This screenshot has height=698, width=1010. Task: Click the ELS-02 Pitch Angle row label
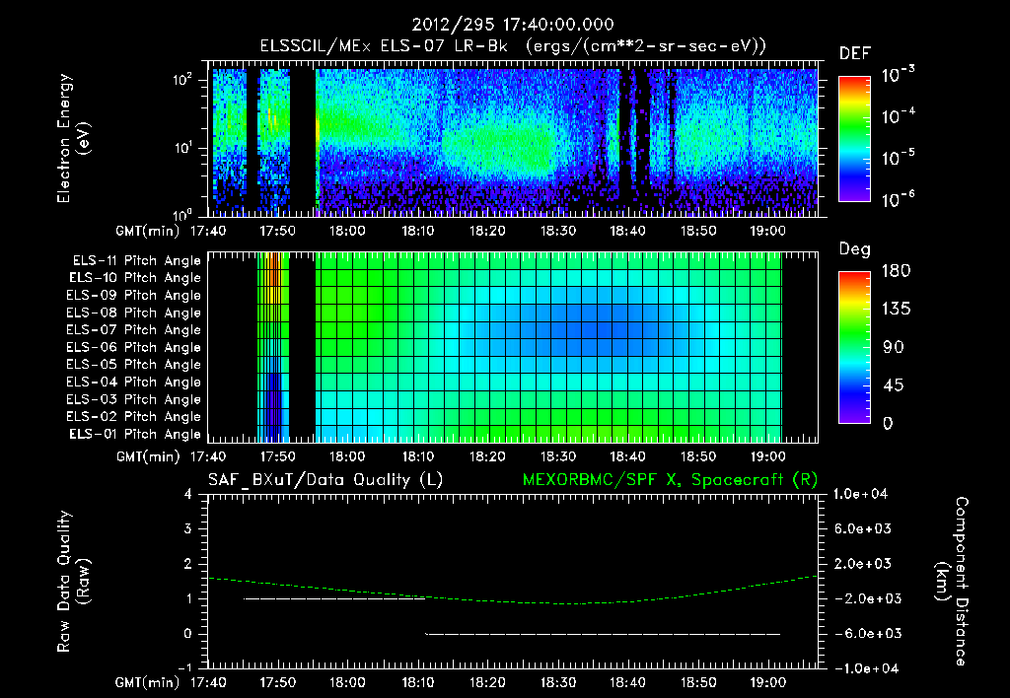pos(133,417)
